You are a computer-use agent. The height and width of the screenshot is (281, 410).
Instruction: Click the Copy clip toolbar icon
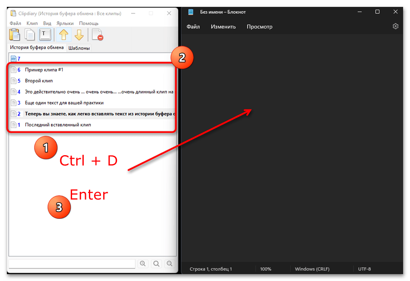click(30, 35)
